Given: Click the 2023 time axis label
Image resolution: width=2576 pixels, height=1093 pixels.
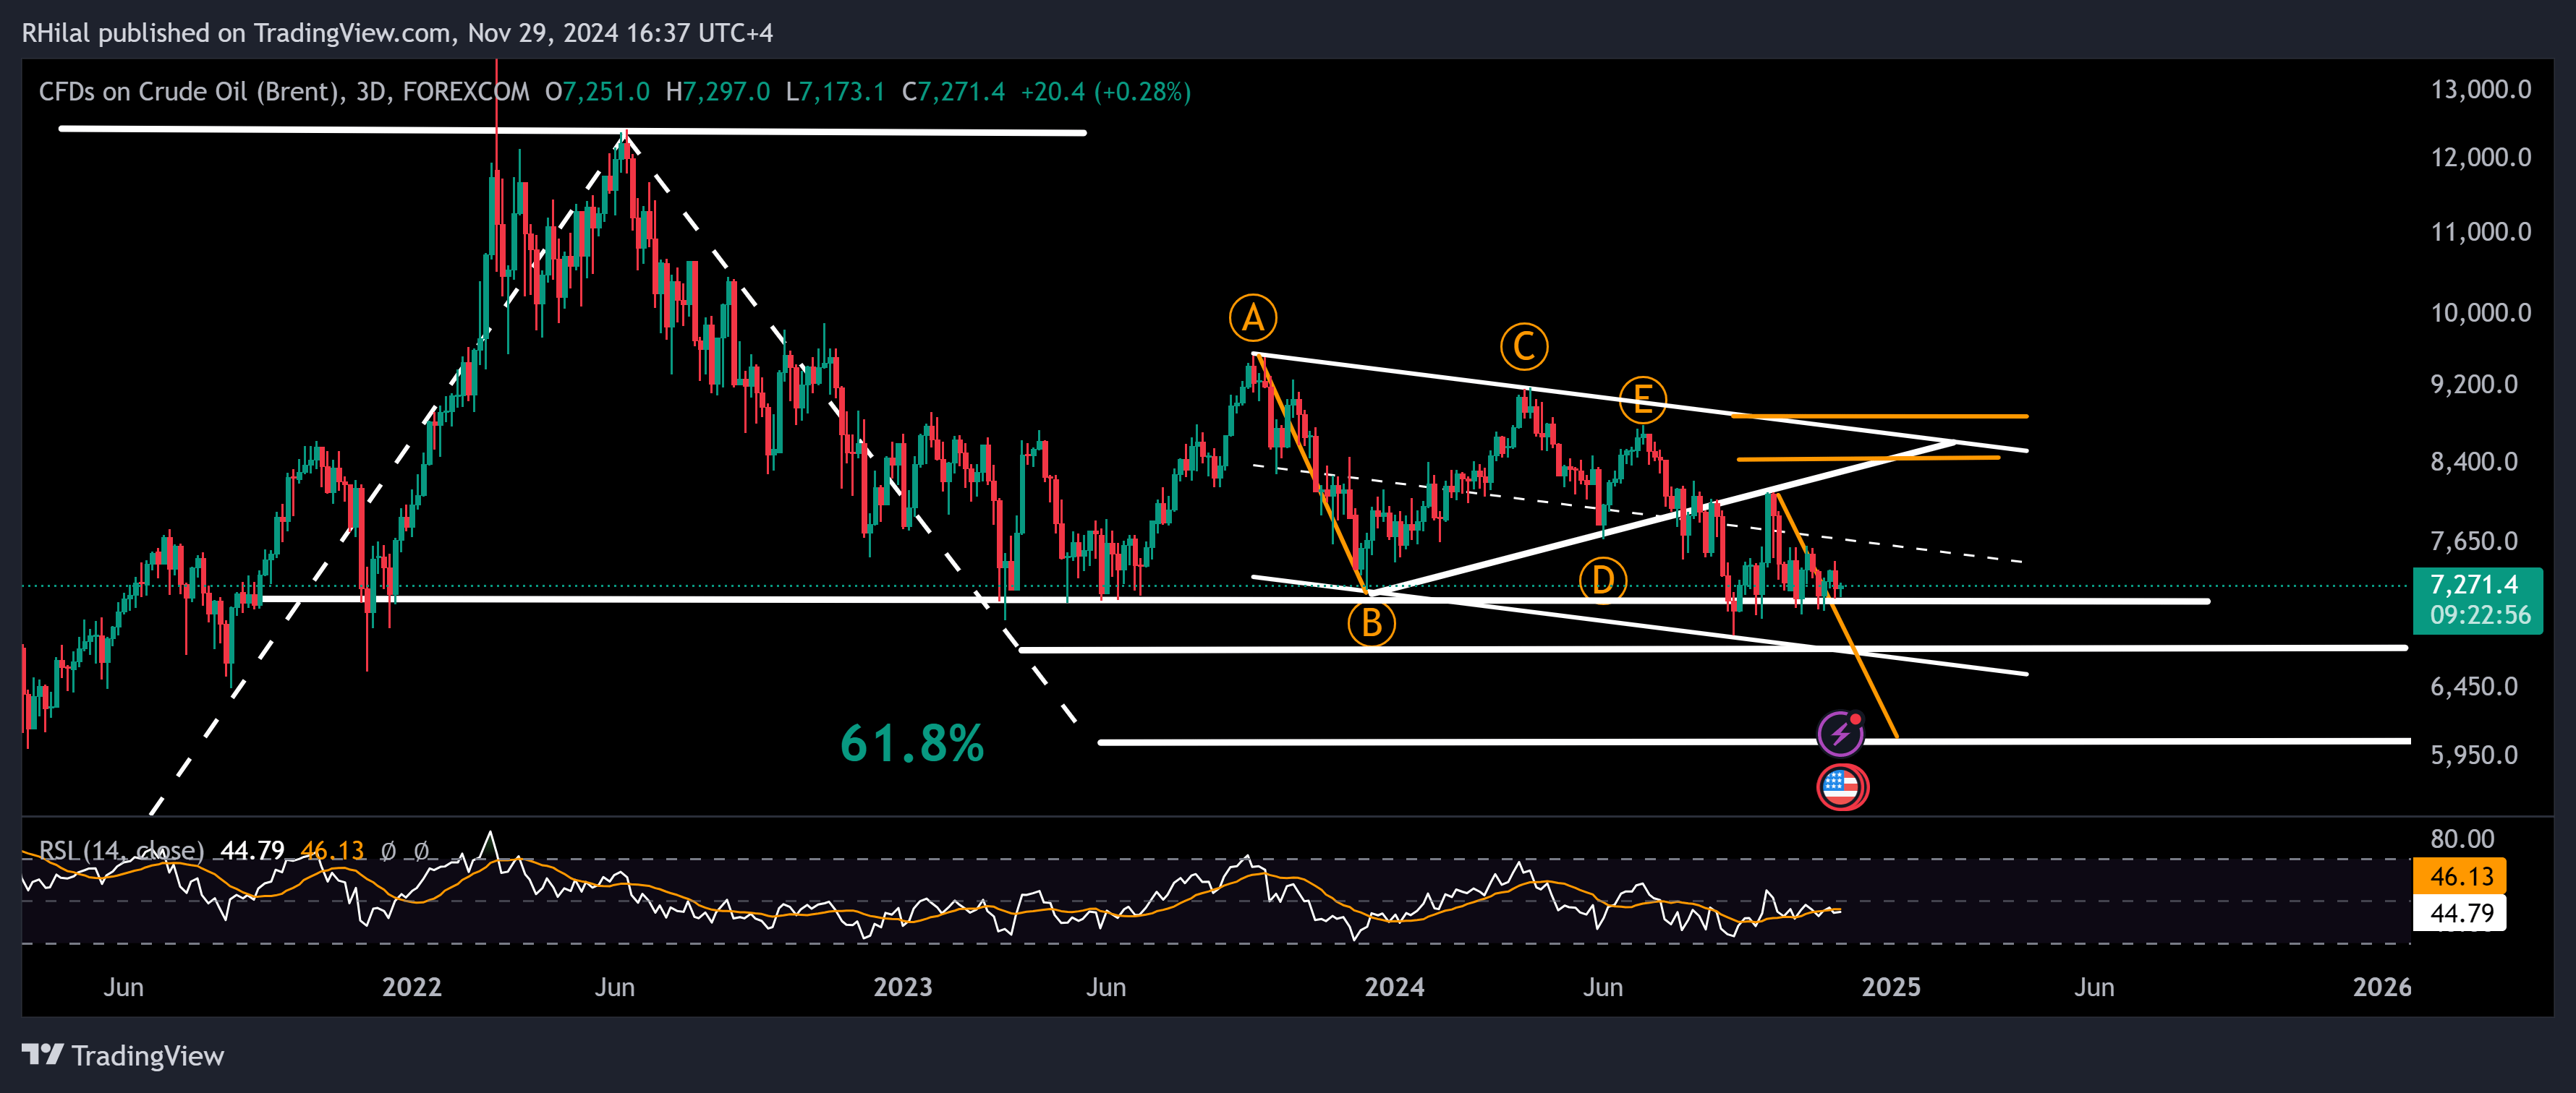Looking at the screenshot, I should [903, 987].
